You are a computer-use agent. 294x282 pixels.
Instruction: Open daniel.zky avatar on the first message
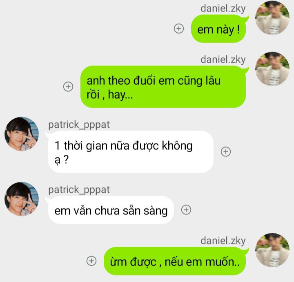(272, 18)
